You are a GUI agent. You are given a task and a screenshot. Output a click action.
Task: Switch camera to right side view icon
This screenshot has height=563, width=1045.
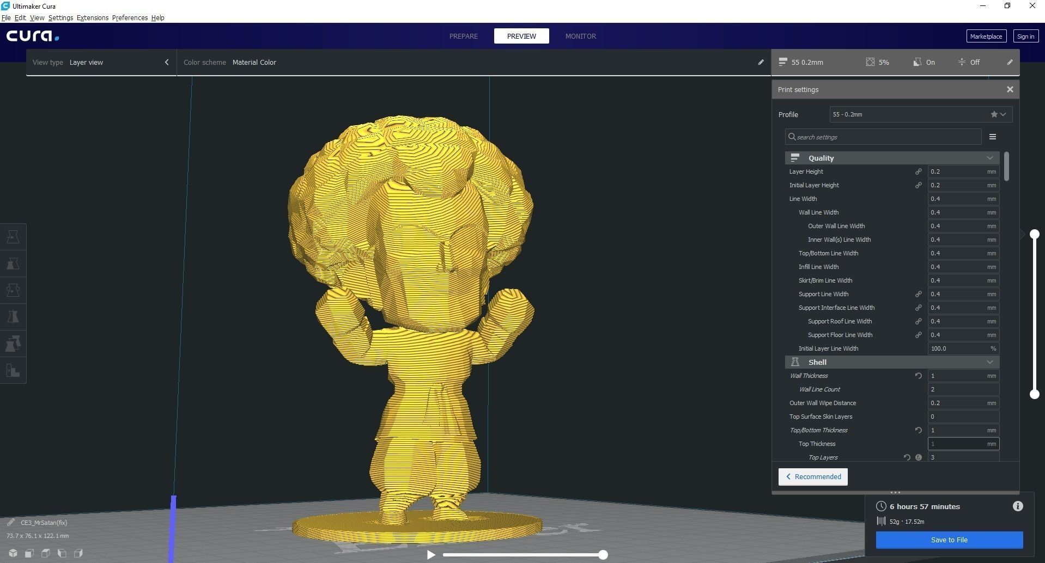pyautogui.click(x=78, y=553)
